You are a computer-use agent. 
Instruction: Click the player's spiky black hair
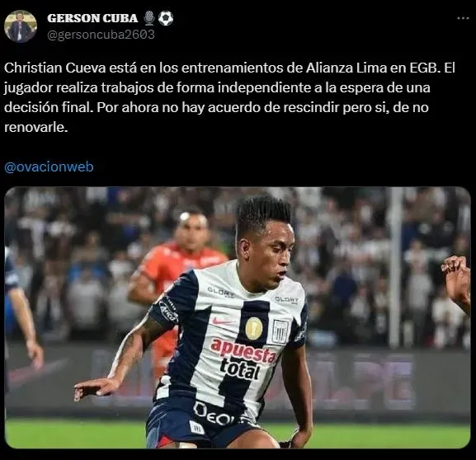262,212
